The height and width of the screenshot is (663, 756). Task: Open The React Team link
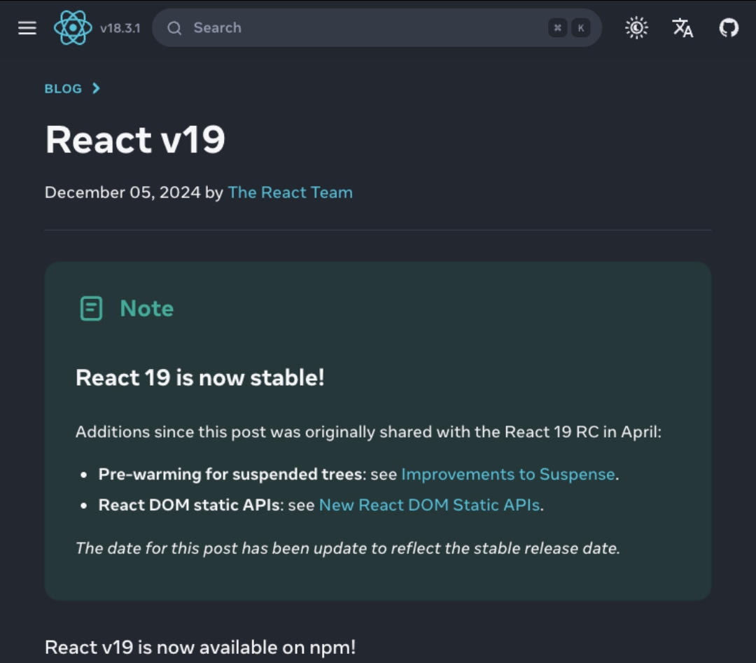point(290,193)
